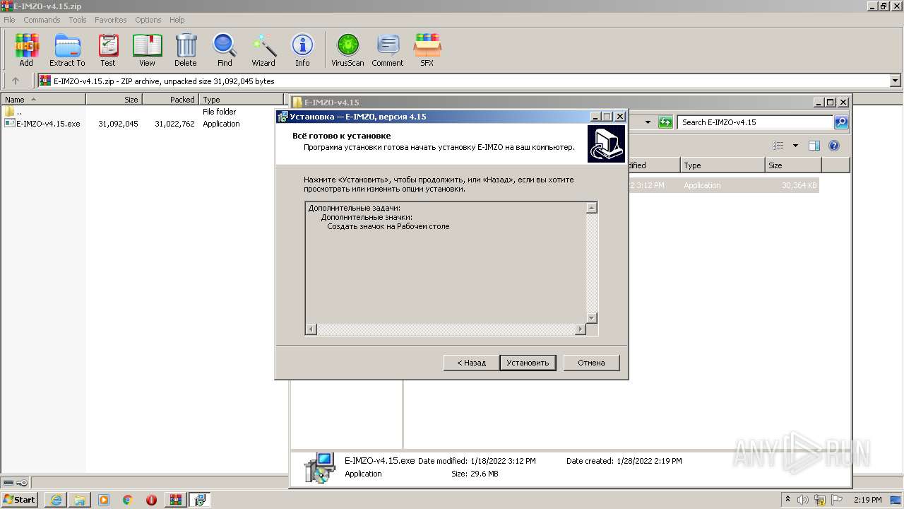Viewport: 904px width, 509px height.
Task: Click the scroll down arrow in install summary
Action: click(592, 318)
